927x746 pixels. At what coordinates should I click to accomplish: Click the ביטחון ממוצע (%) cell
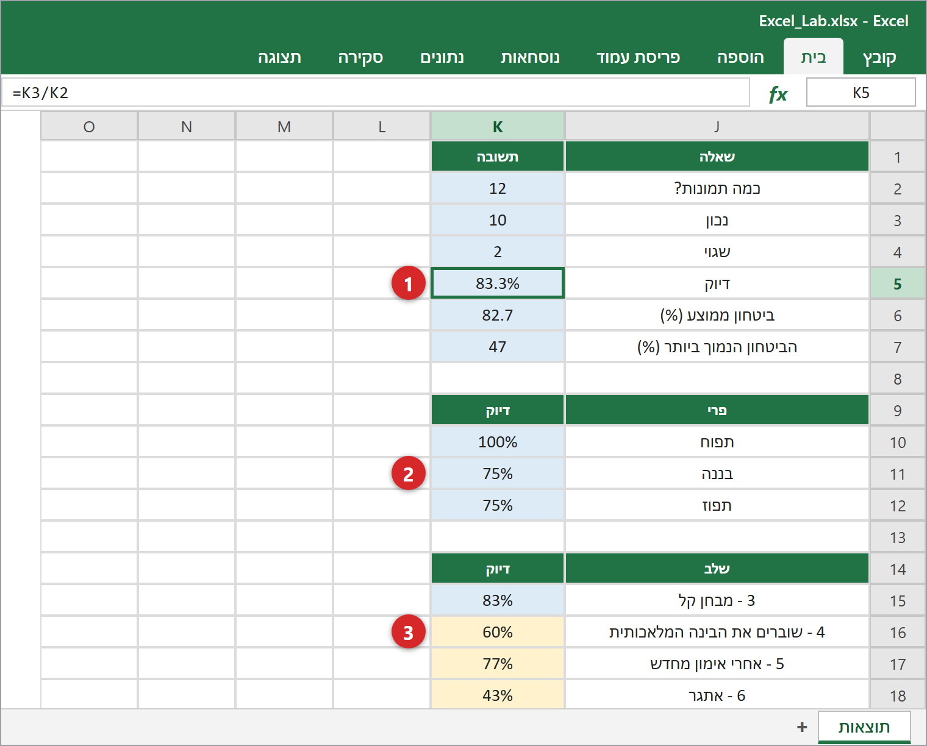pyautogui.click(x=717, y=315)
